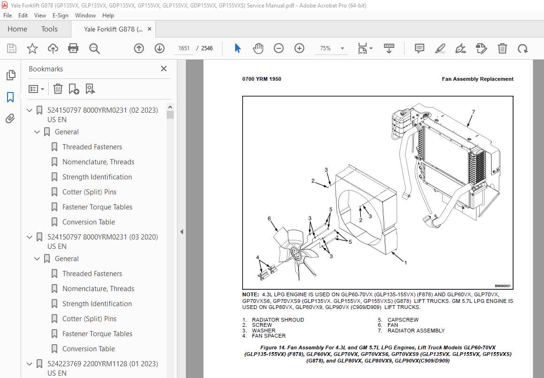This screenshot has height=378, width=544.
Task: Select the Yale Forklift G878 document tab
Action: (x=113, y=29)
